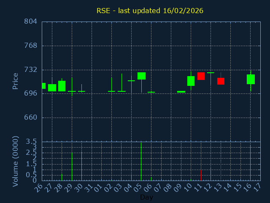Click the red candlestick on day 11

tap(201, 76)
